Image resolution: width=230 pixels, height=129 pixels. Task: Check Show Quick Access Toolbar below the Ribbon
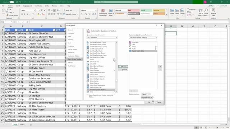(x=88, y=95)
